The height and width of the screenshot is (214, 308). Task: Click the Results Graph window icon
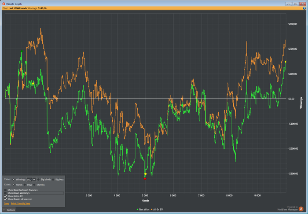tap(4, 4)
